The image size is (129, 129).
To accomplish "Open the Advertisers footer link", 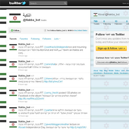I will click(98, 73).
